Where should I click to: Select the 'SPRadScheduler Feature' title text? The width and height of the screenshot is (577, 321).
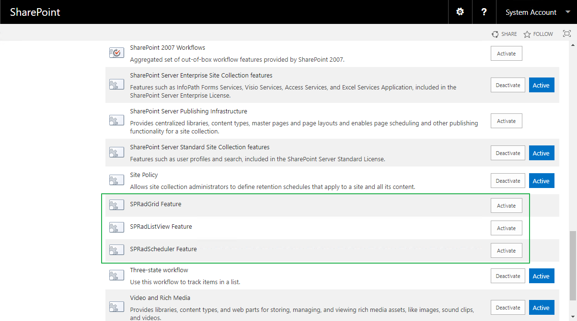(x=163, y=249)
